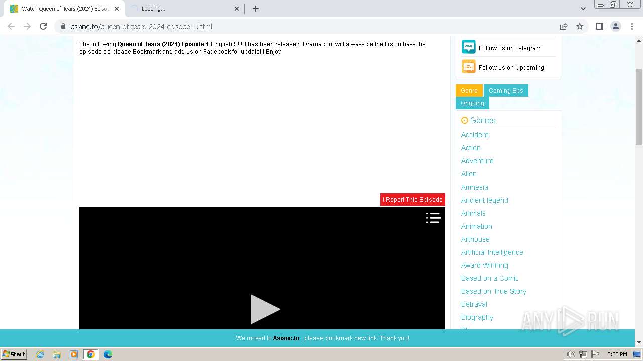The image size is (643, 361).
Task: Open the Amnesia genre link
Action: click(475, 187)
